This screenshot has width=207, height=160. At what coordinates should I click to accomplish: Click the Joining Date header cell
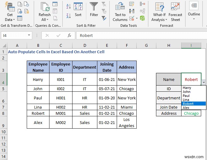pyautogui.click(x=107, y=67)
